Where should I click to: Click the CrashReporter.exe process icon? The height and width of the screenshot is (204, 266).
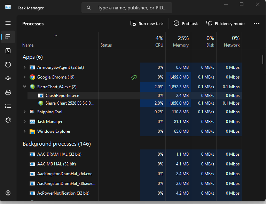pyautogui.click(x=41, y=96)
